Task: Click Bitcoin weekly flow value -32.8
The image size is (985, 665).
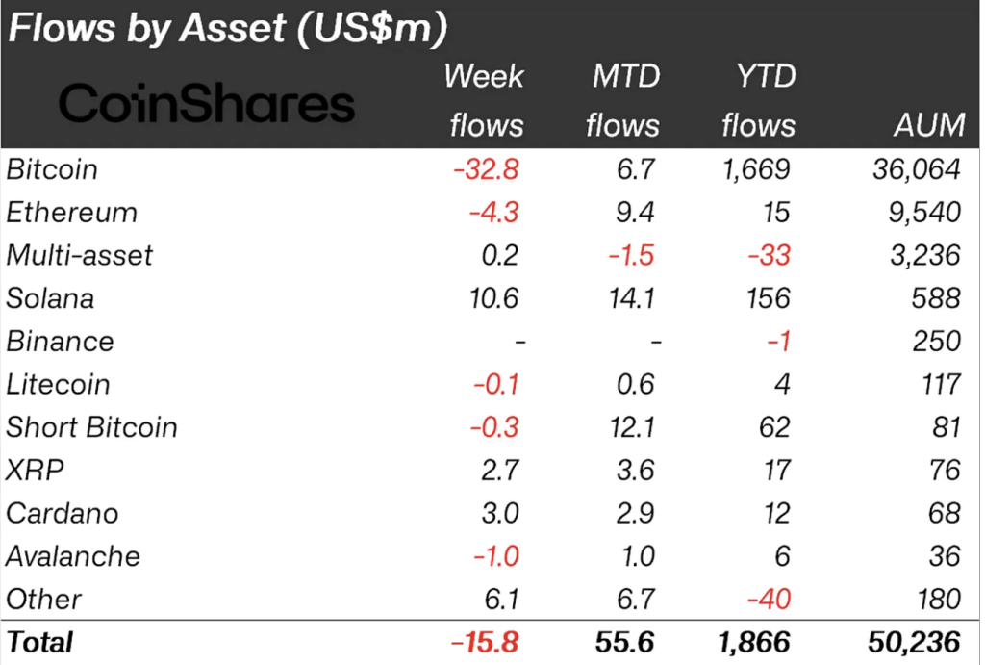Action: 486,169
